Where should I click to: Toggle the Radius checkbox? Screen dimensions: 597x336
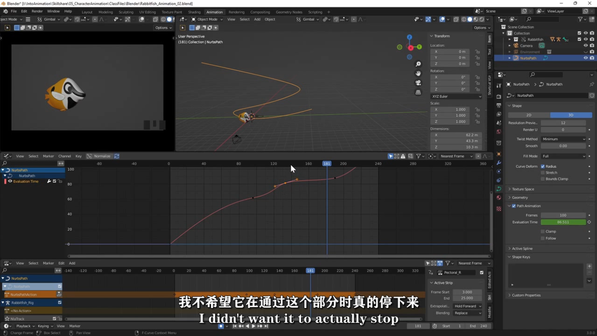[x=543, y=167]
